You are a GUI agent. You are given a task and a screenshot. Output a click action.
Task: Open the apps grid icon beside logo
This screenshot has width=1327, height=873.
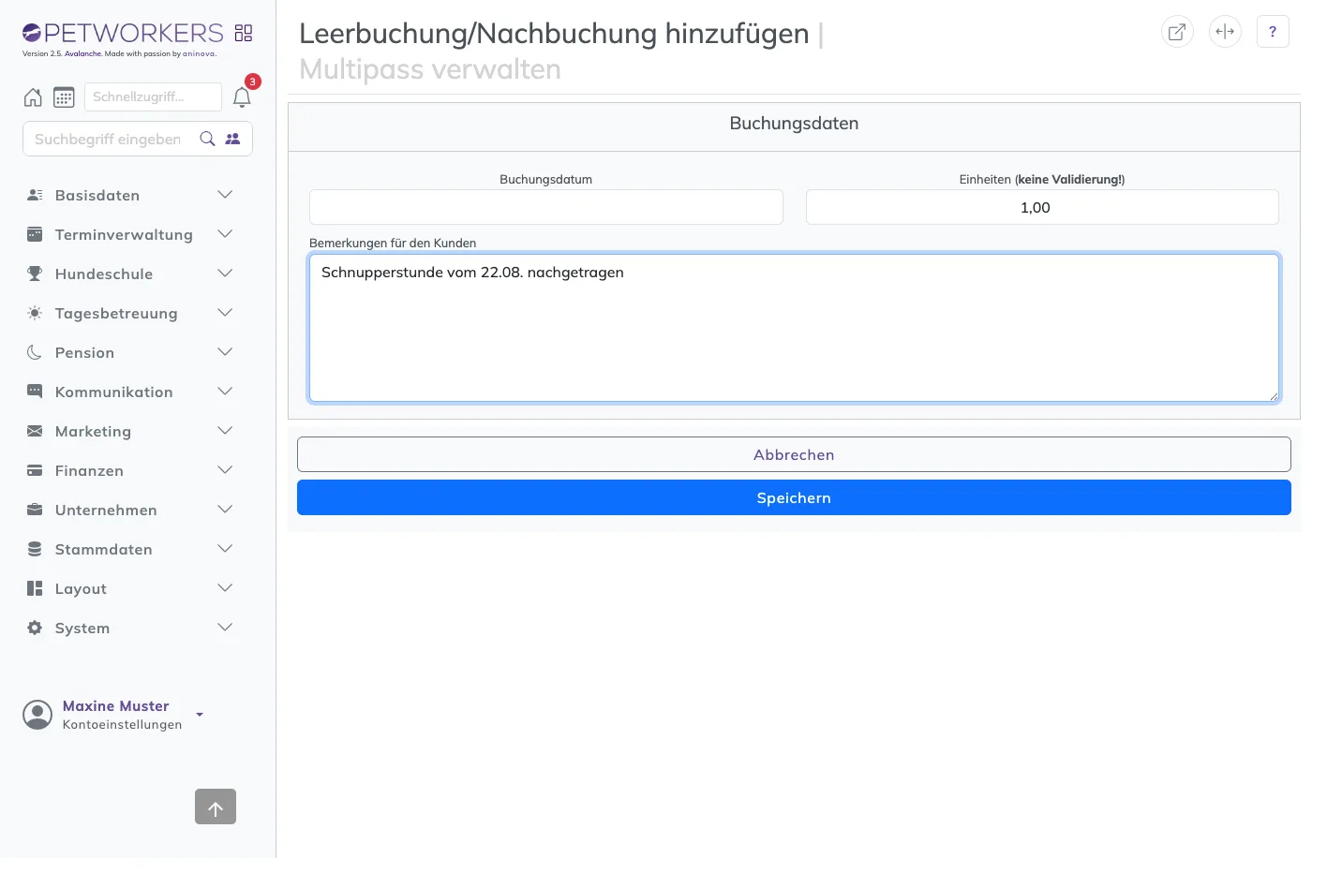pyautogui.click(x=244, y=33)
